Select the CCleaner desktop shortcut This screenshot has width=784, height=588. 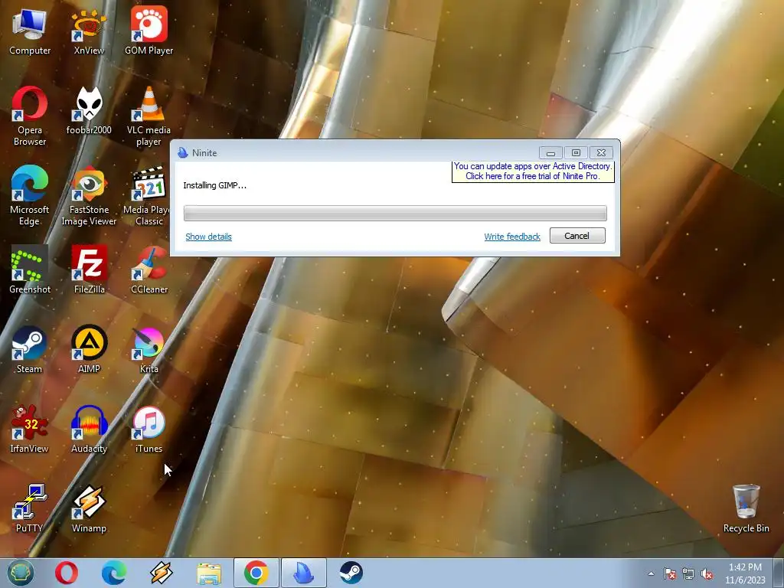pyautogui.click(x=149, y=270)
